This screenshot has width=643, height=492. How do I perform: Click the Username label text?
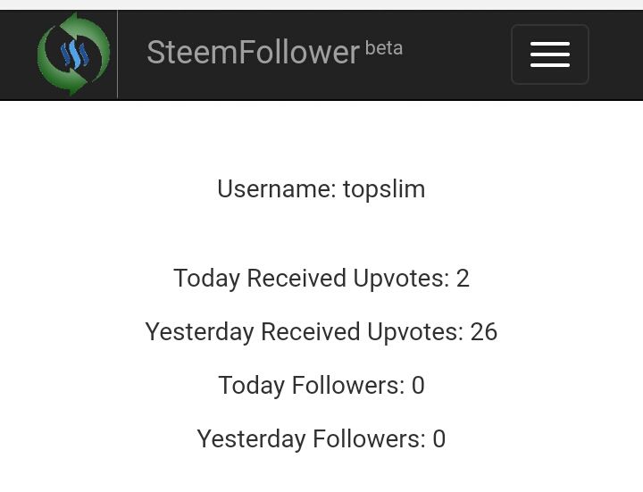(276, 189)
